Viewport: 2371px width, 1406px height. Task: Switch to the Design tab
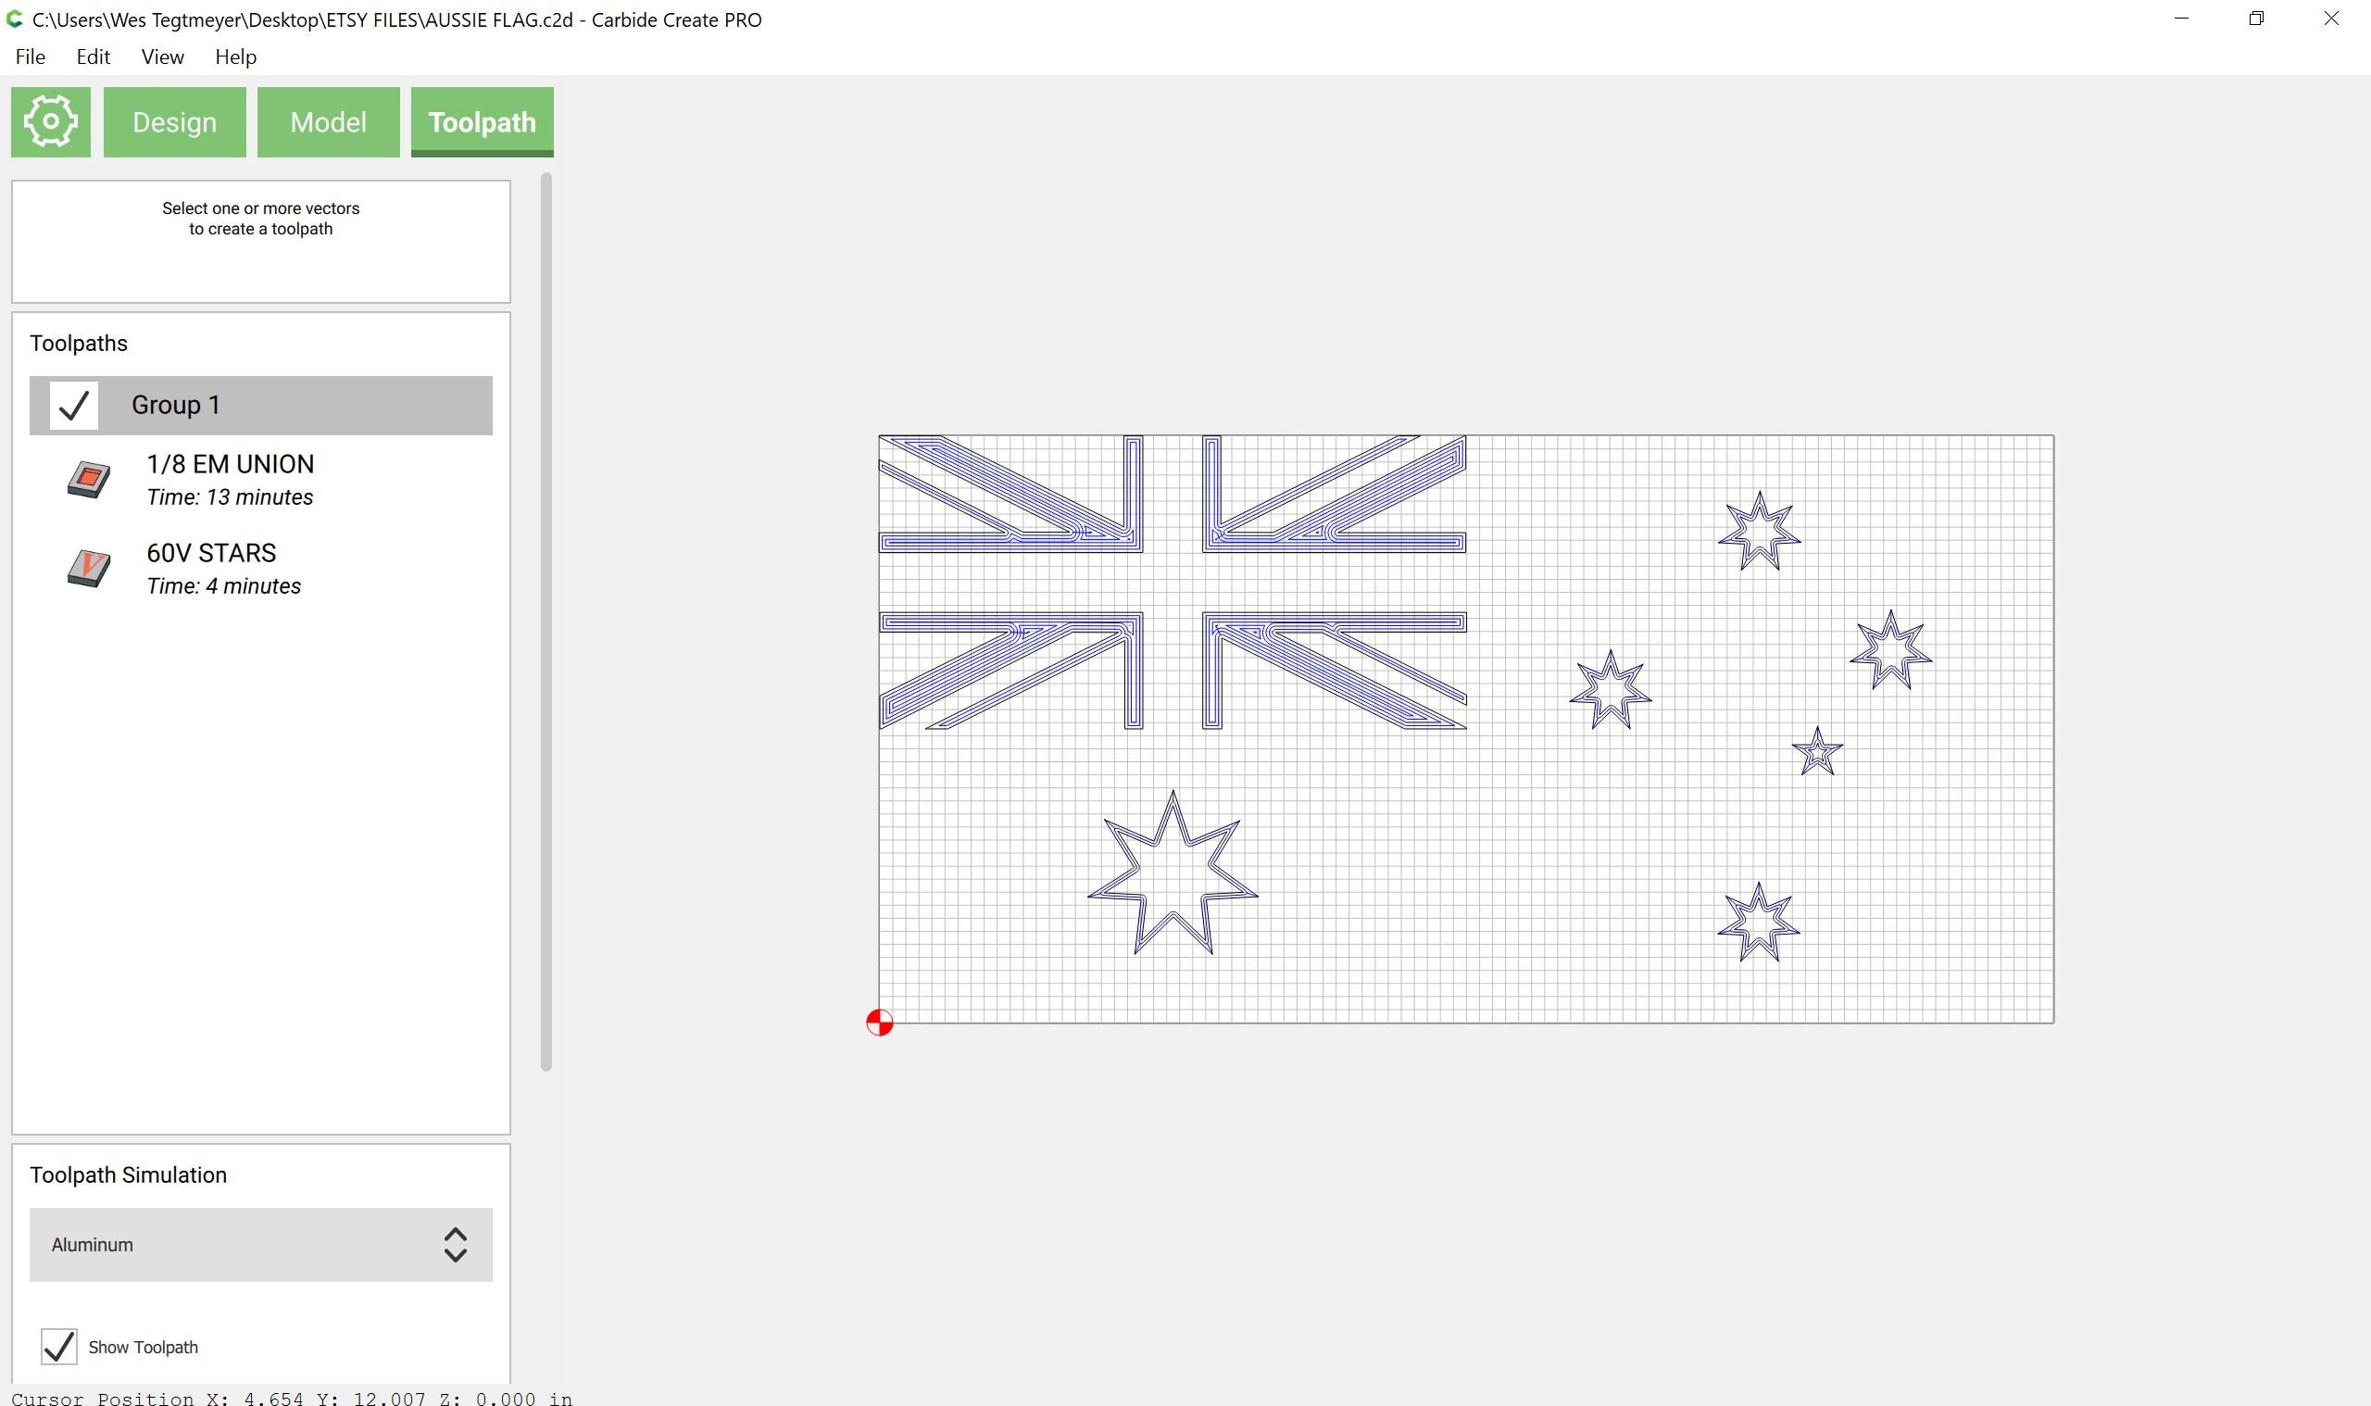174,121
